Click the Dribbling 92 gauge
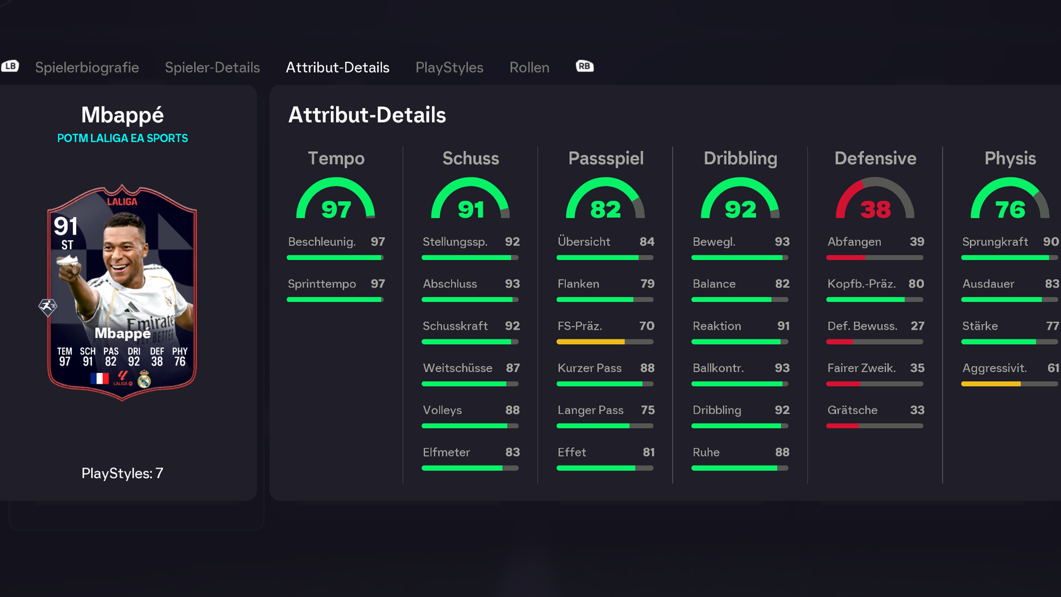 (740, 200)
